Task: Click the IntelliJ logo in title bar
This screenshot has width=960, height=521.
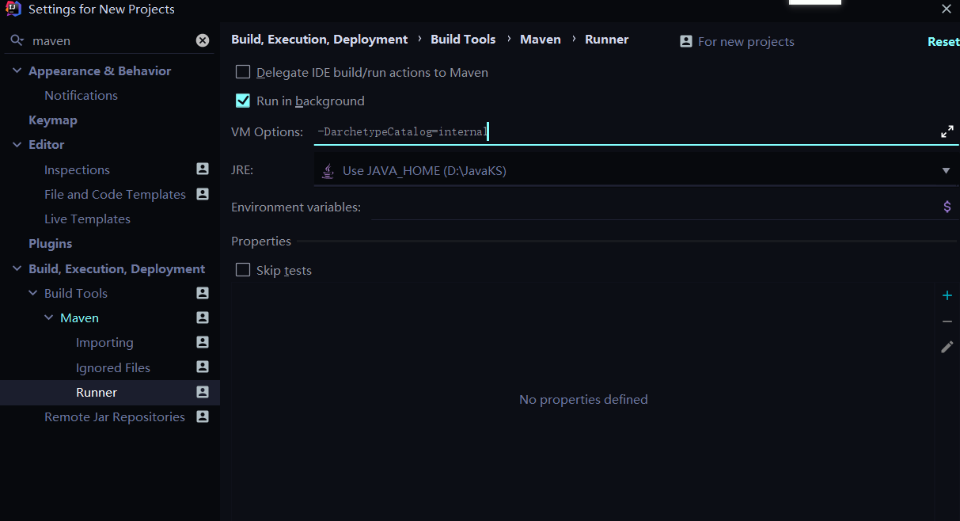Action: tap(13, 10)
